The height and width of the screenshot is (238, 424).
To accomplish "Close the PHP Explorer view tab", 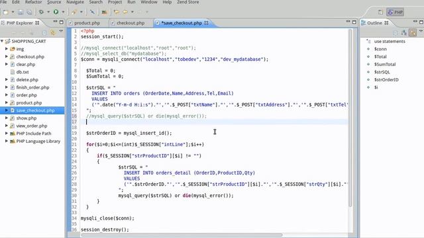I will pos(37,23).
